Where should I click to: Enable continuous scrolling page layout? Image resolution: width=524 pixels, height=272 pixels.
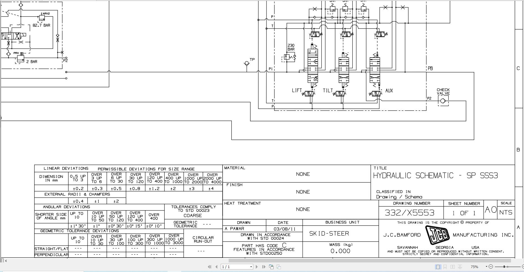(x=445, y=267)
